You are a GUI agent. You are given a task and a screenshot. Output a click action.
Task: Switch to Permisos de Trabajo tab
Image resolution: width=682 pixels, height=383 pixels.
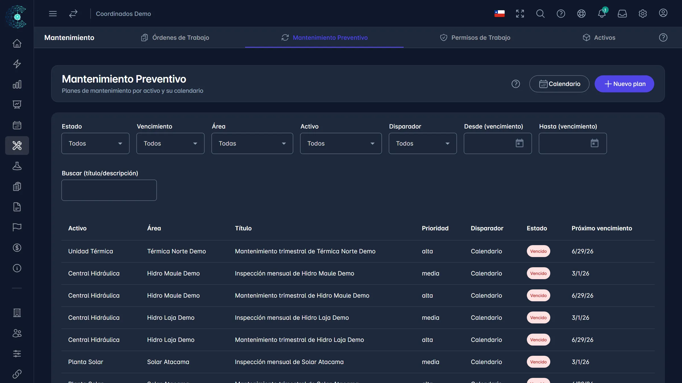[475, 37]
